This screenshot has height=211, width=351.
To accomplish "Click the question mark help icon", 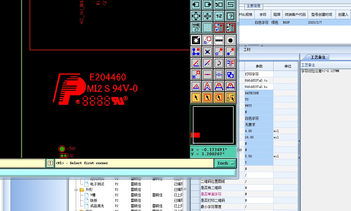I will [230, 16].
